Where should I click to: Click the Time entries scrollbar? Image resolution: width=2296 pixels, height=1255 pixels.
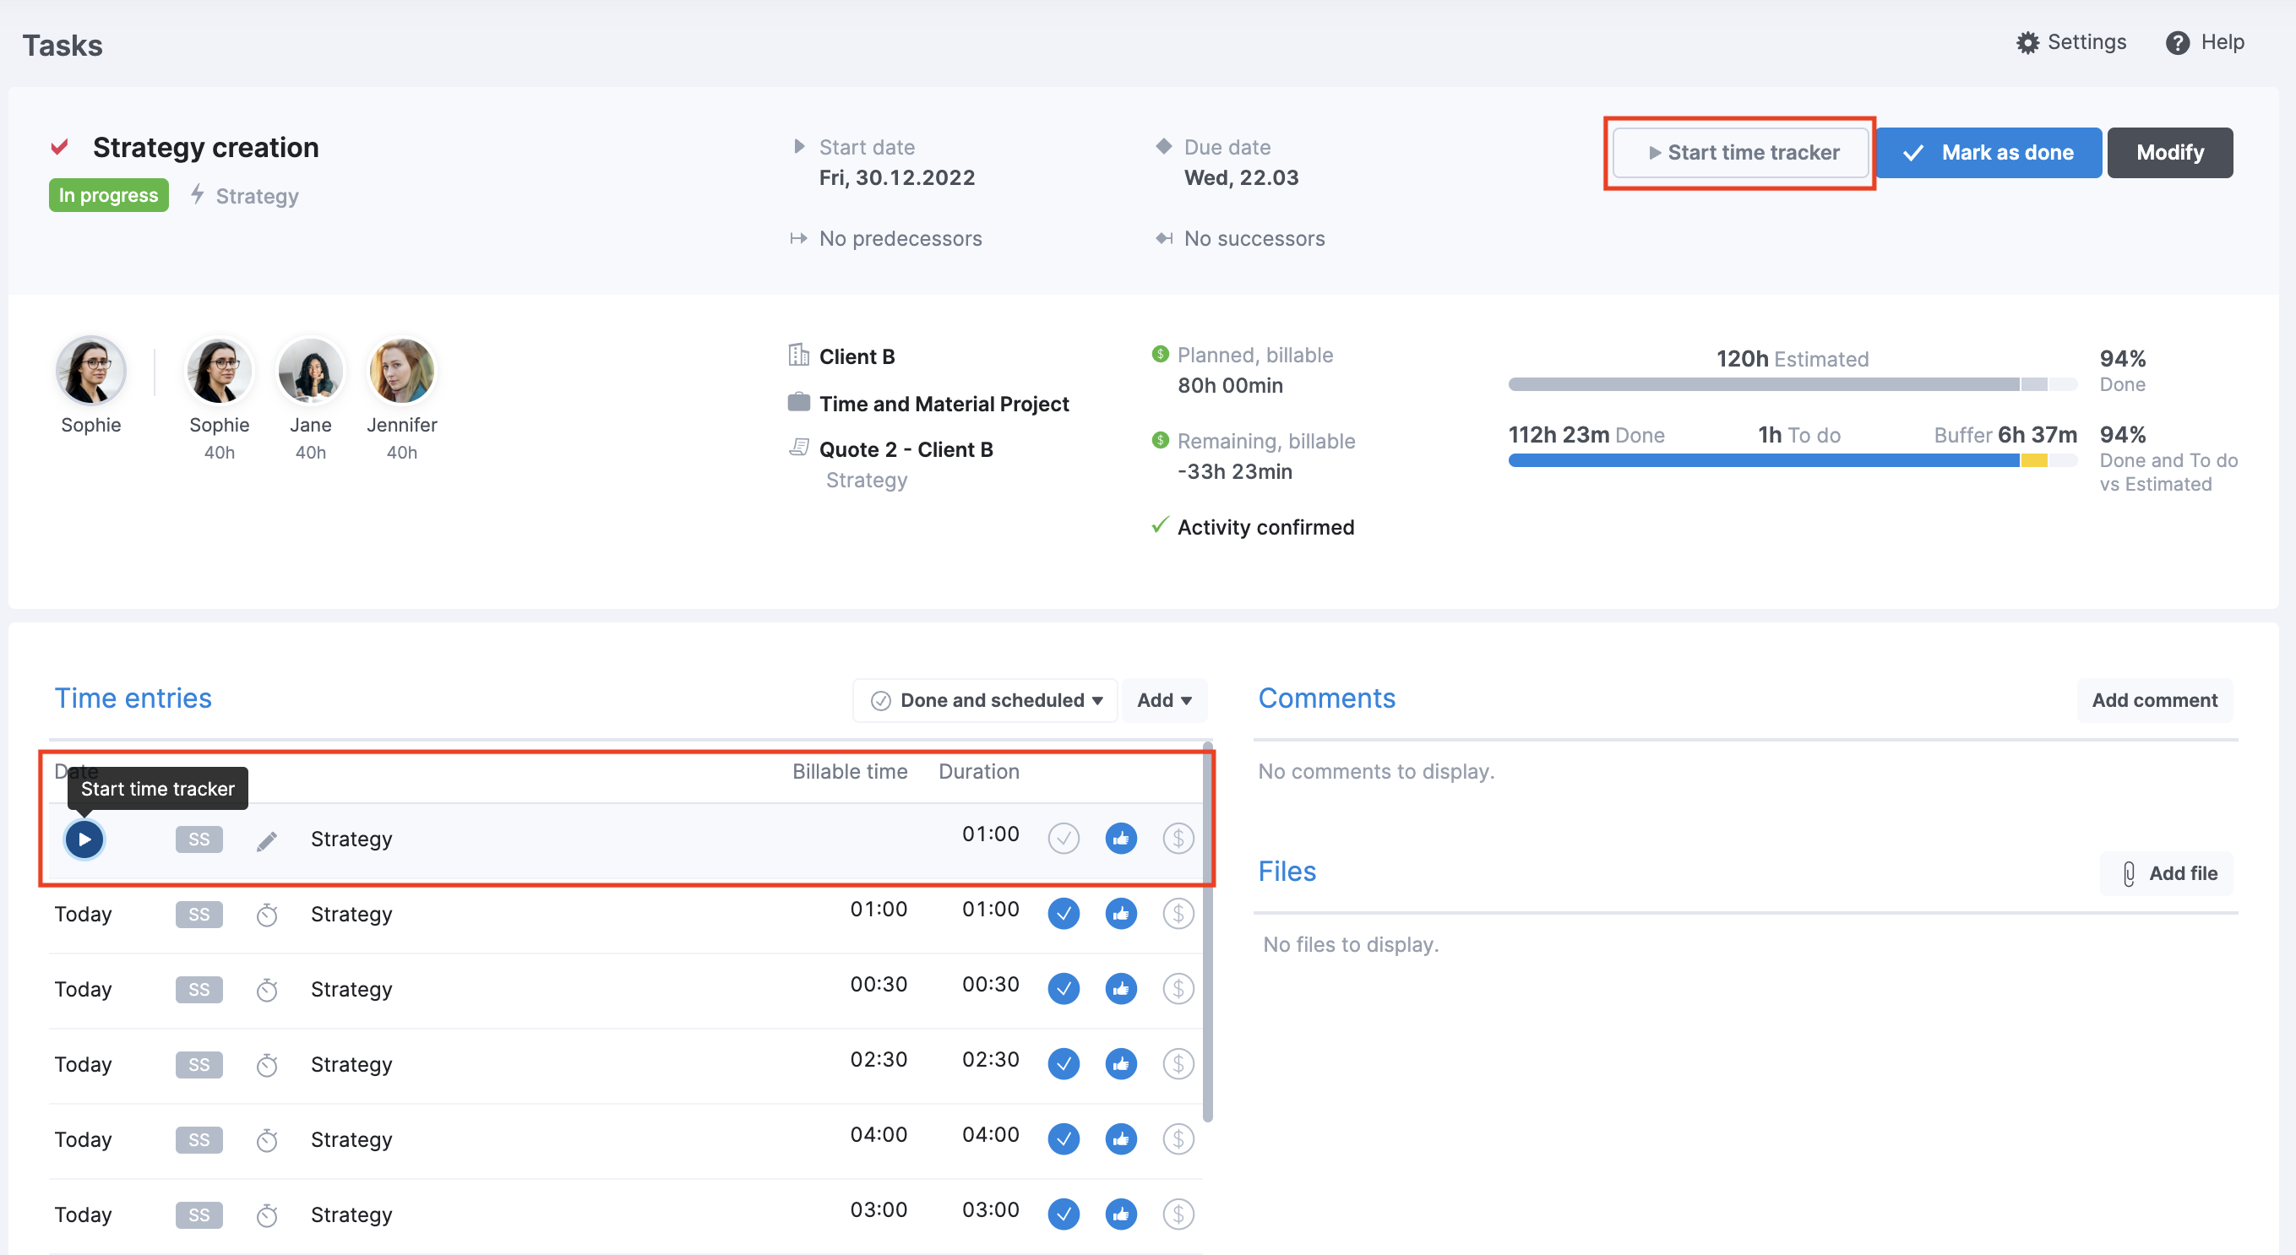click(x=1208, y=932)
